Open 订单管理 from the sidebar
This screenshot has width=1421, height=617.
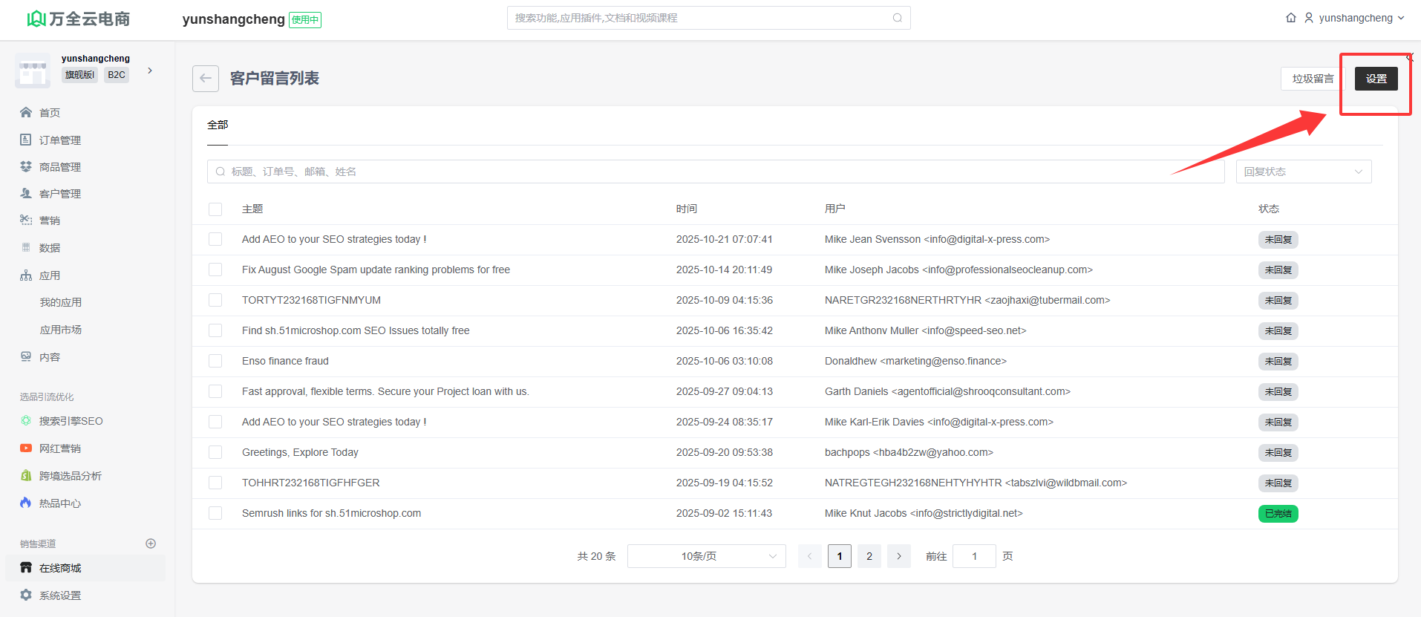[59, 140]
